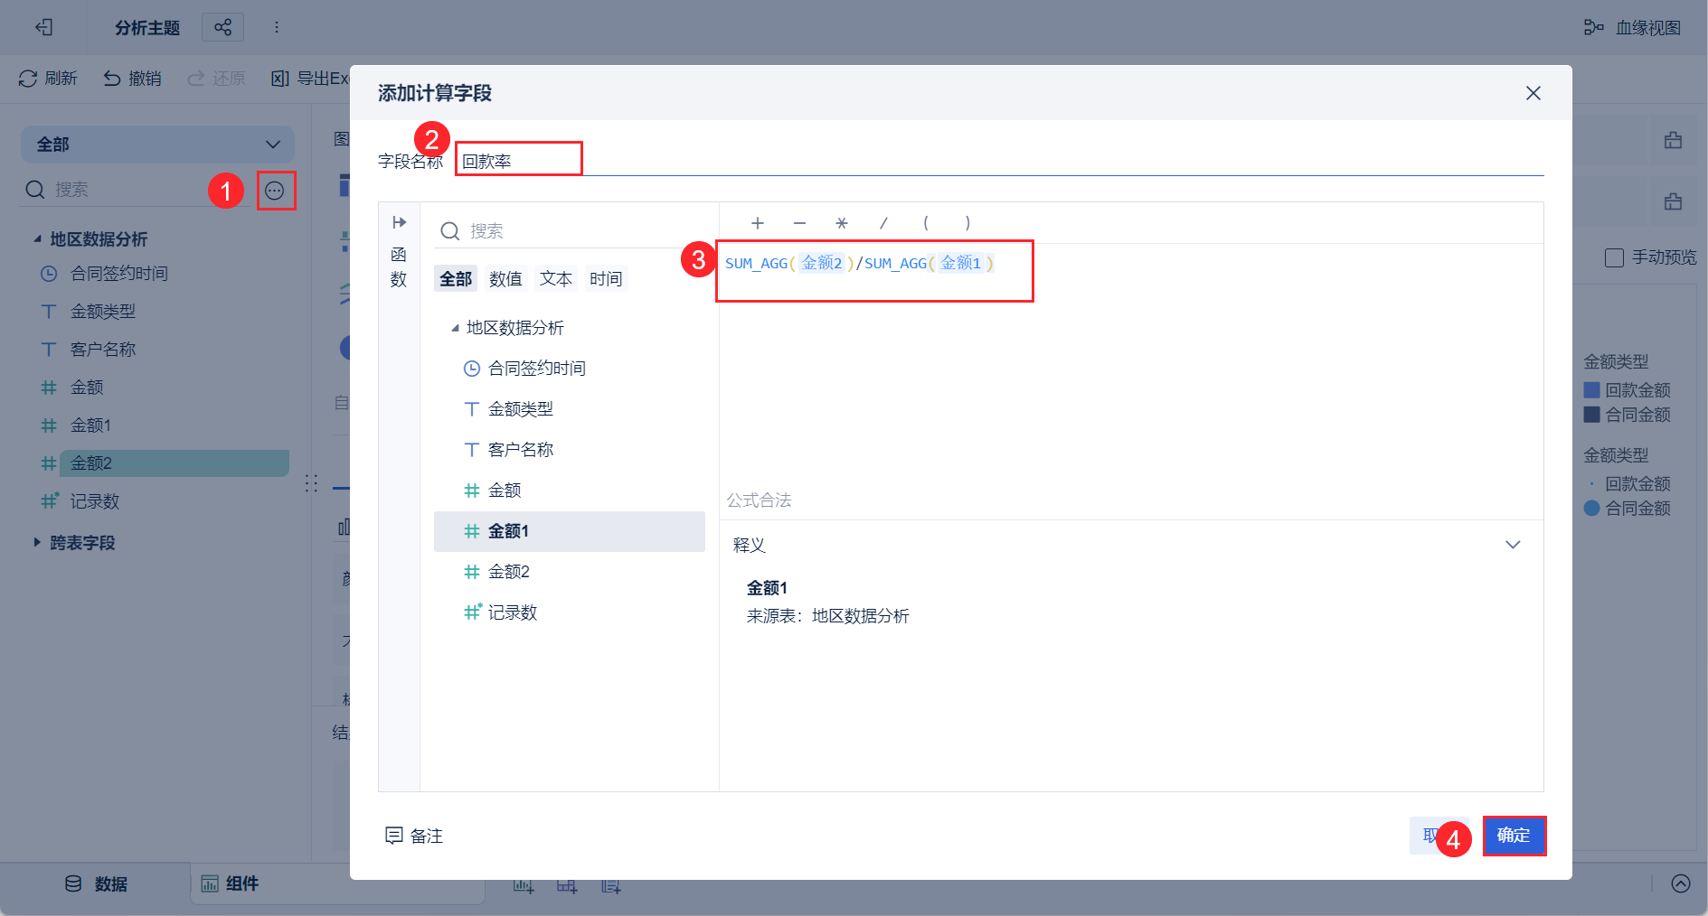Screen dimensions: 1708x916
Task: Insert minus operator into formula
Action: coord(799,223)
